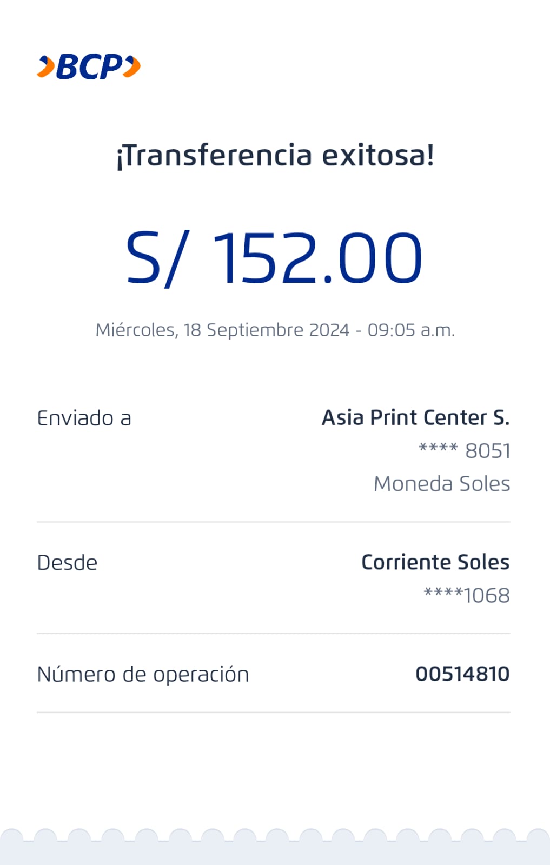Click the "¡Transferencia exitosa!" heading
550x865 pixels.
point(275,156)
